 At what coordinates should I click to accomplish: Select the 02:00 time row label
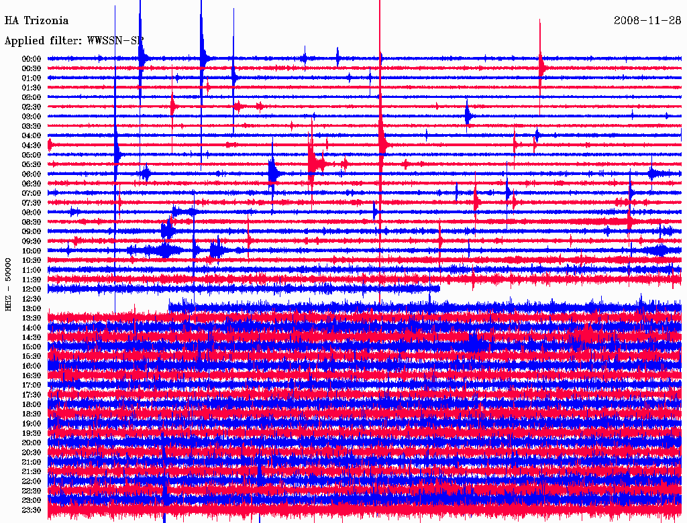32,97
